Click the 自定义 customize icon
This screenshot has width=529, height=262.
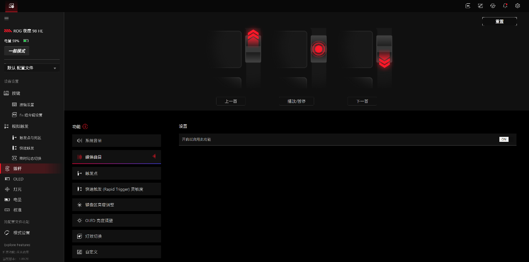[80, 252]
